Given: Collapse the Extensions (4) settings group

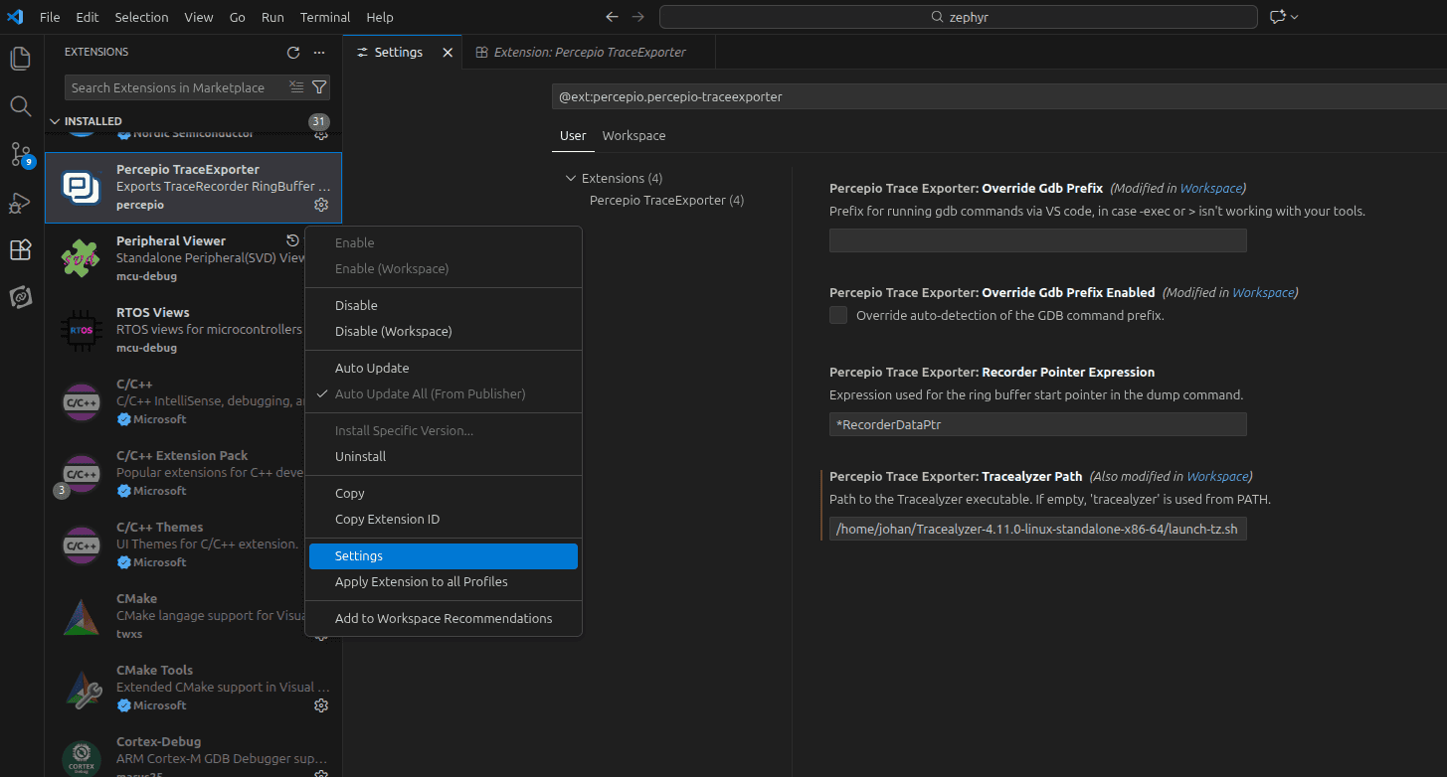Looking at the screenshot, I should coord(570,178).
